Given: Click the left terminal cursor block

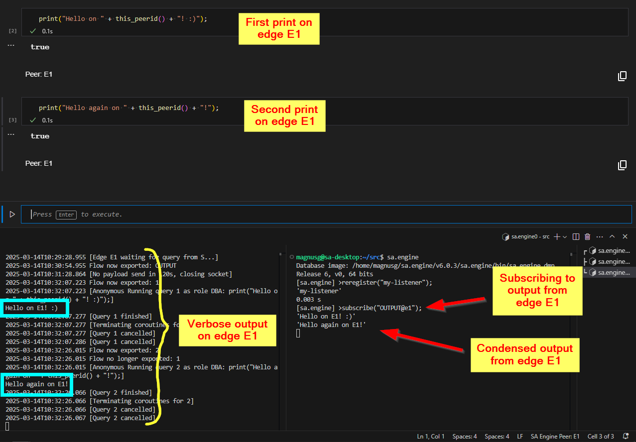Looking at the screenshot, I should click(x=7, y=427).
